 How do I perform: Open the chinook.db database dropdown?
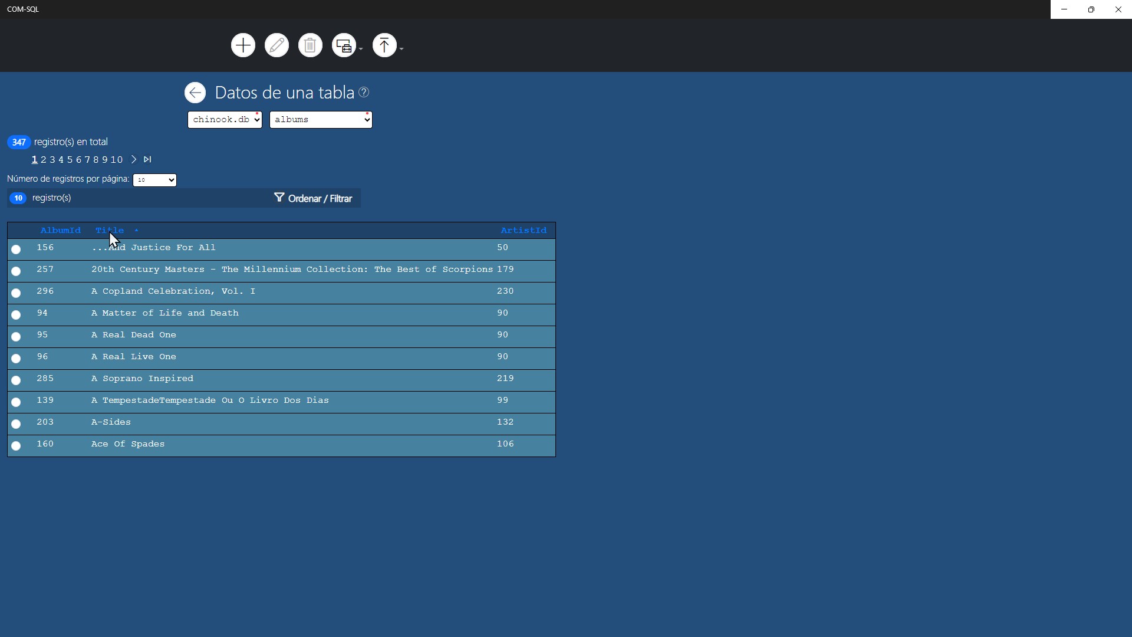[225, 120]
